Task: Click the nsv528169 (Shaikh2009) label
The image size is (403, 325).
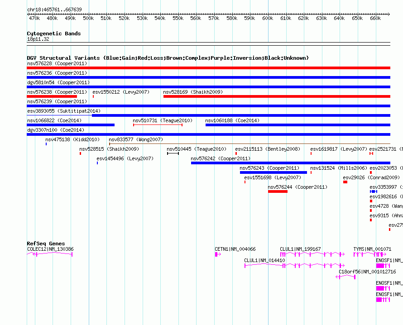Action: pyautogui.click(x=193, y=92)
